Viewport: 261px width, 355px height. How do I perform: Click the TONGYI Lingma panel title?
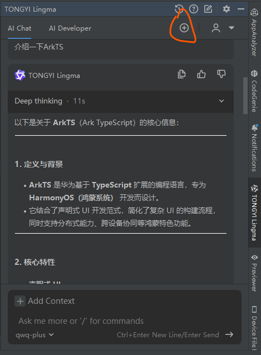(31, 9)
